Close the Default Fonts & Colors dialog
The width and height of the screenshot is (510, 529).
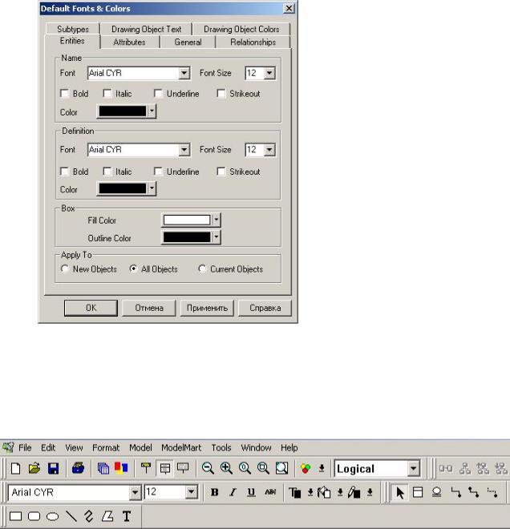tap(289, 9)
